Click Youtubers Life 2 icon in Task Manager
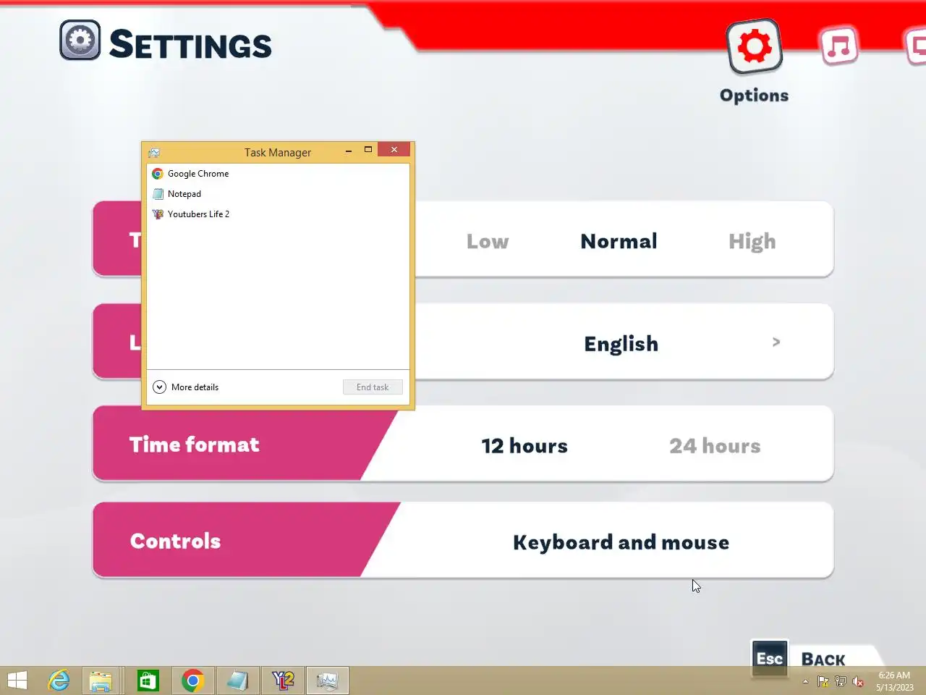The width and height of the screenshot is (926, 695). [158, 214]
